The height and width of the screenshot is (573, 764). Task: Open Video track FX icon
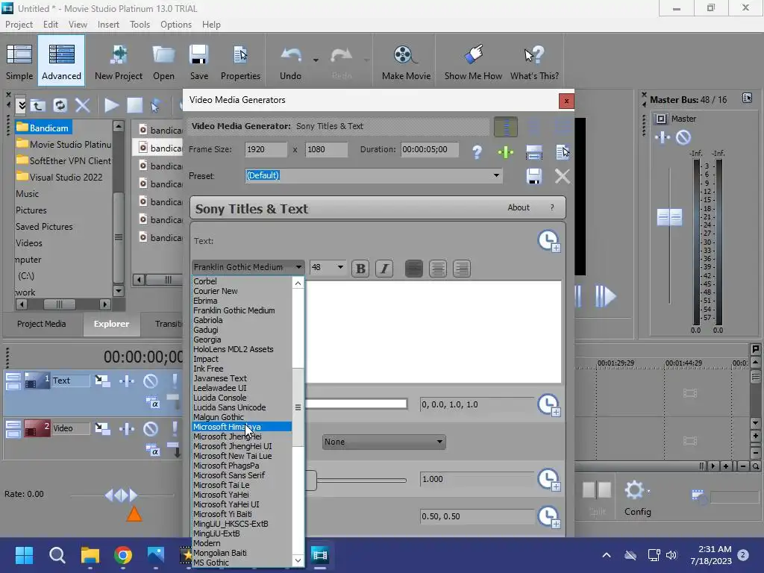127,429
